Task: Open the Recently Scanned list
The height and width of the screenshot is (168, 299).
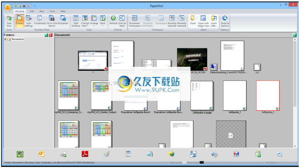Action: pos(181,21)
